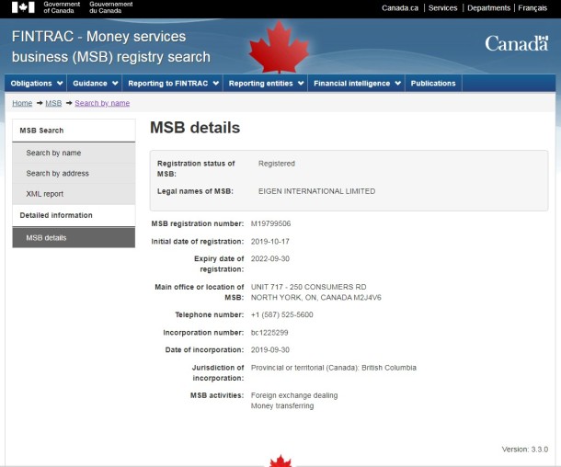Screen dimensions: 561x467
Task: Open the Publications menu item
Action: [433, 84]
